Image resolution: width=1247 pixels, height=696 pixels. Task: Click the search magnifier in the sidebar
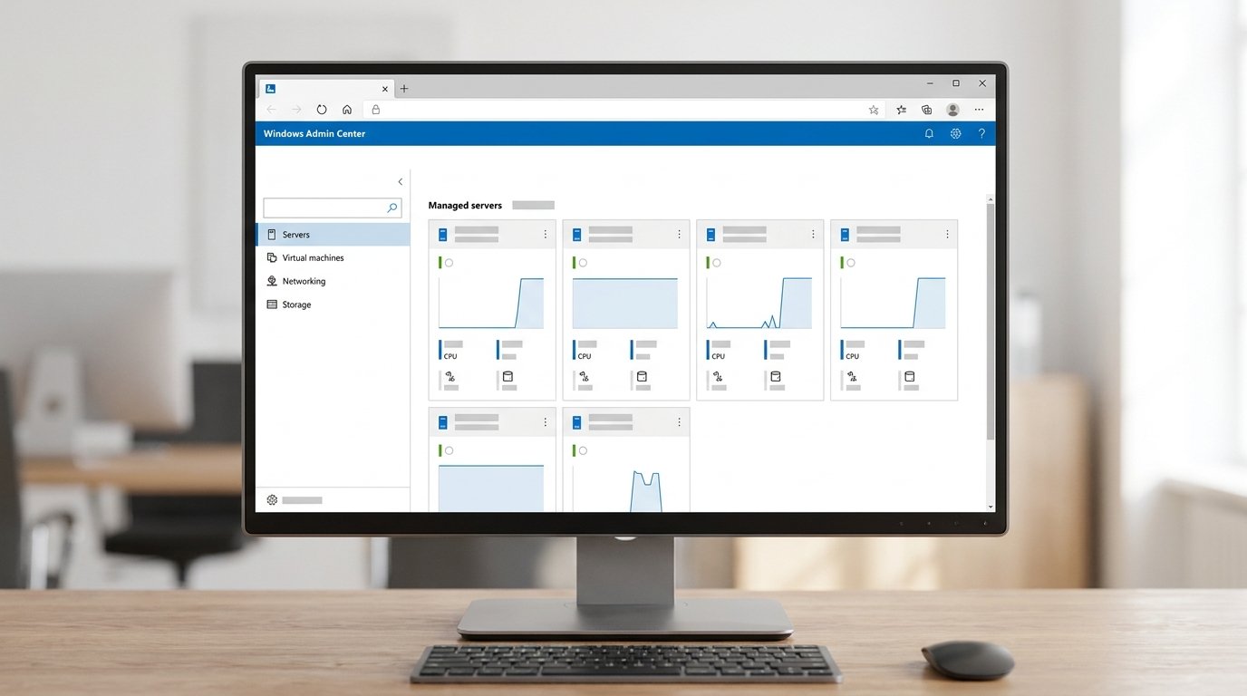pyautogui.click(x=392, y=208)
